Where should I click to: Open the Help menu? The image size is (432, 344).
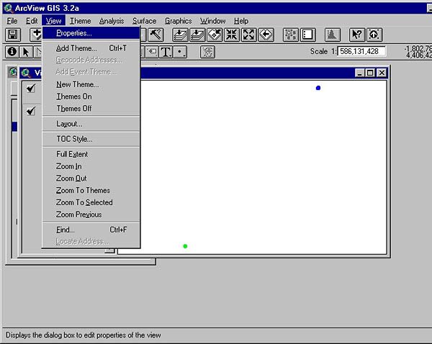pos(241,21)
